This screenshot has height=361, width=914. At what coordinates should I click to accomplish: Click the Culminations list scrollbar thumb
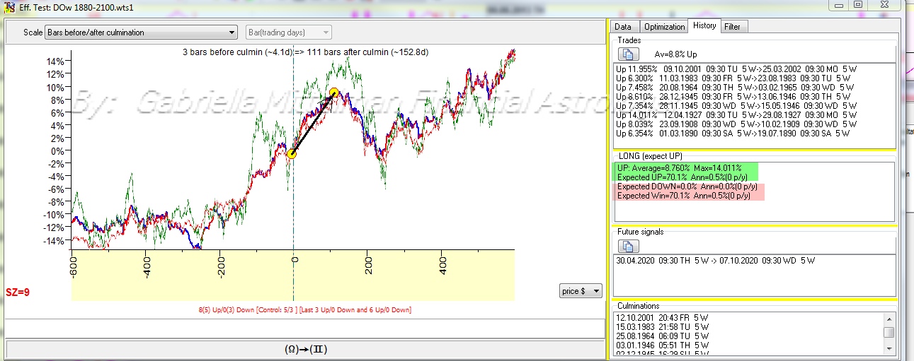click(x=889, y=332)
